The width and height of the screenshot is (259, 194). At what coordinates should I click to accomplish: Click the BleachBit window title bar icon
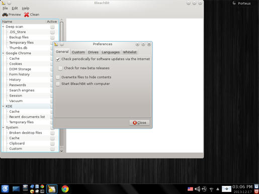(x=4, y=3)
